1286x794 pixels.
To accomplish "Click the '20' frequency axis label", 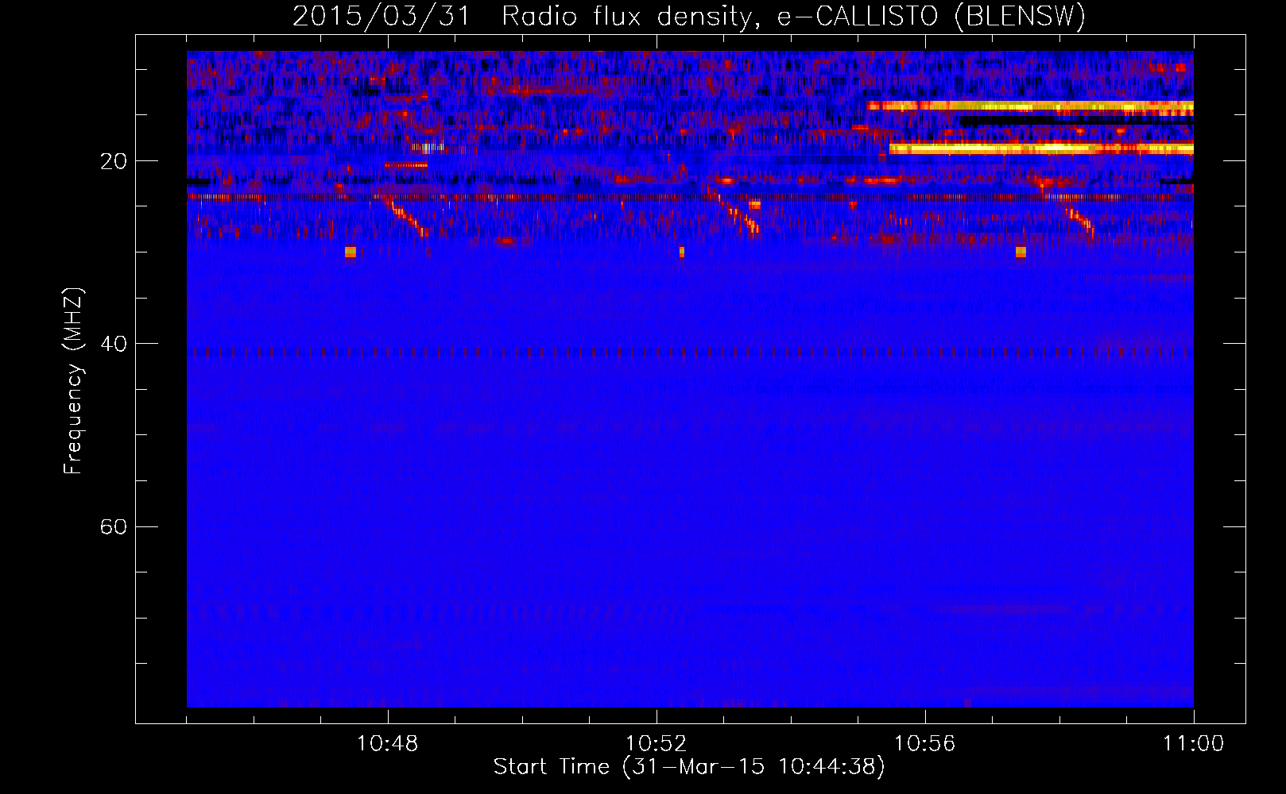I will tap(113, 162).
